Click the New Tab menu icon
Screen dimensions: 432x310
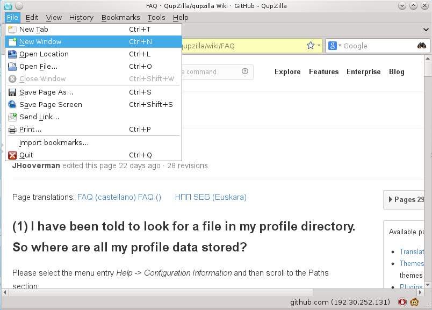(x=12, y=29)
